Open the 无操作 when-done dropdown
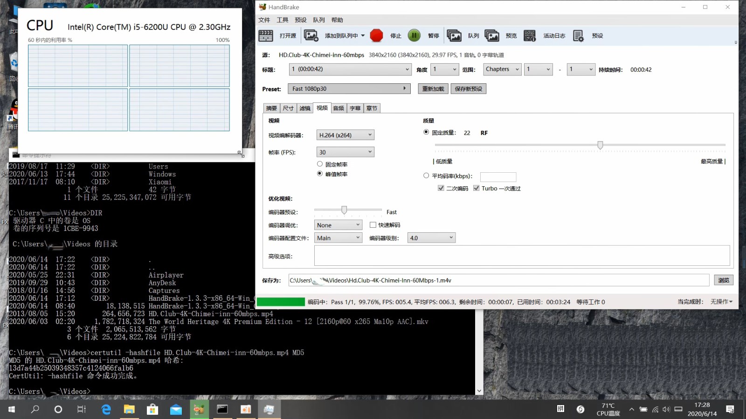This screenshot has width=746, height=419. coord(721,302)
